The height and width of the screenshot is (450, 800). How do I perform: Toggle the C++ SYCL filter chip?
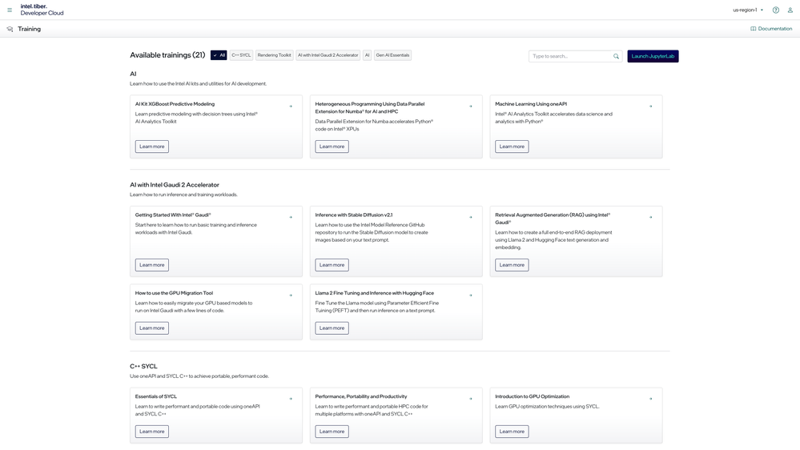tap(241, 55)
